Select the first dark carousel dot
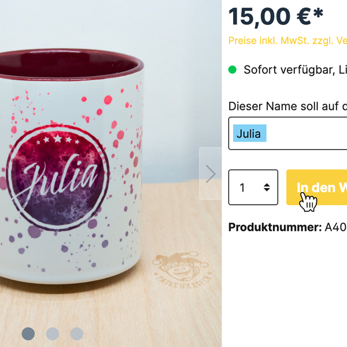This screenshot has width=347, height=347. tap(28, 334)
